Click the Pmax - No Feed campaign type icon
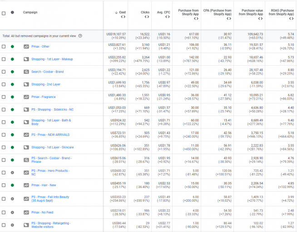The width and height of the screenshot is (297, 232). tap(26, 213)
